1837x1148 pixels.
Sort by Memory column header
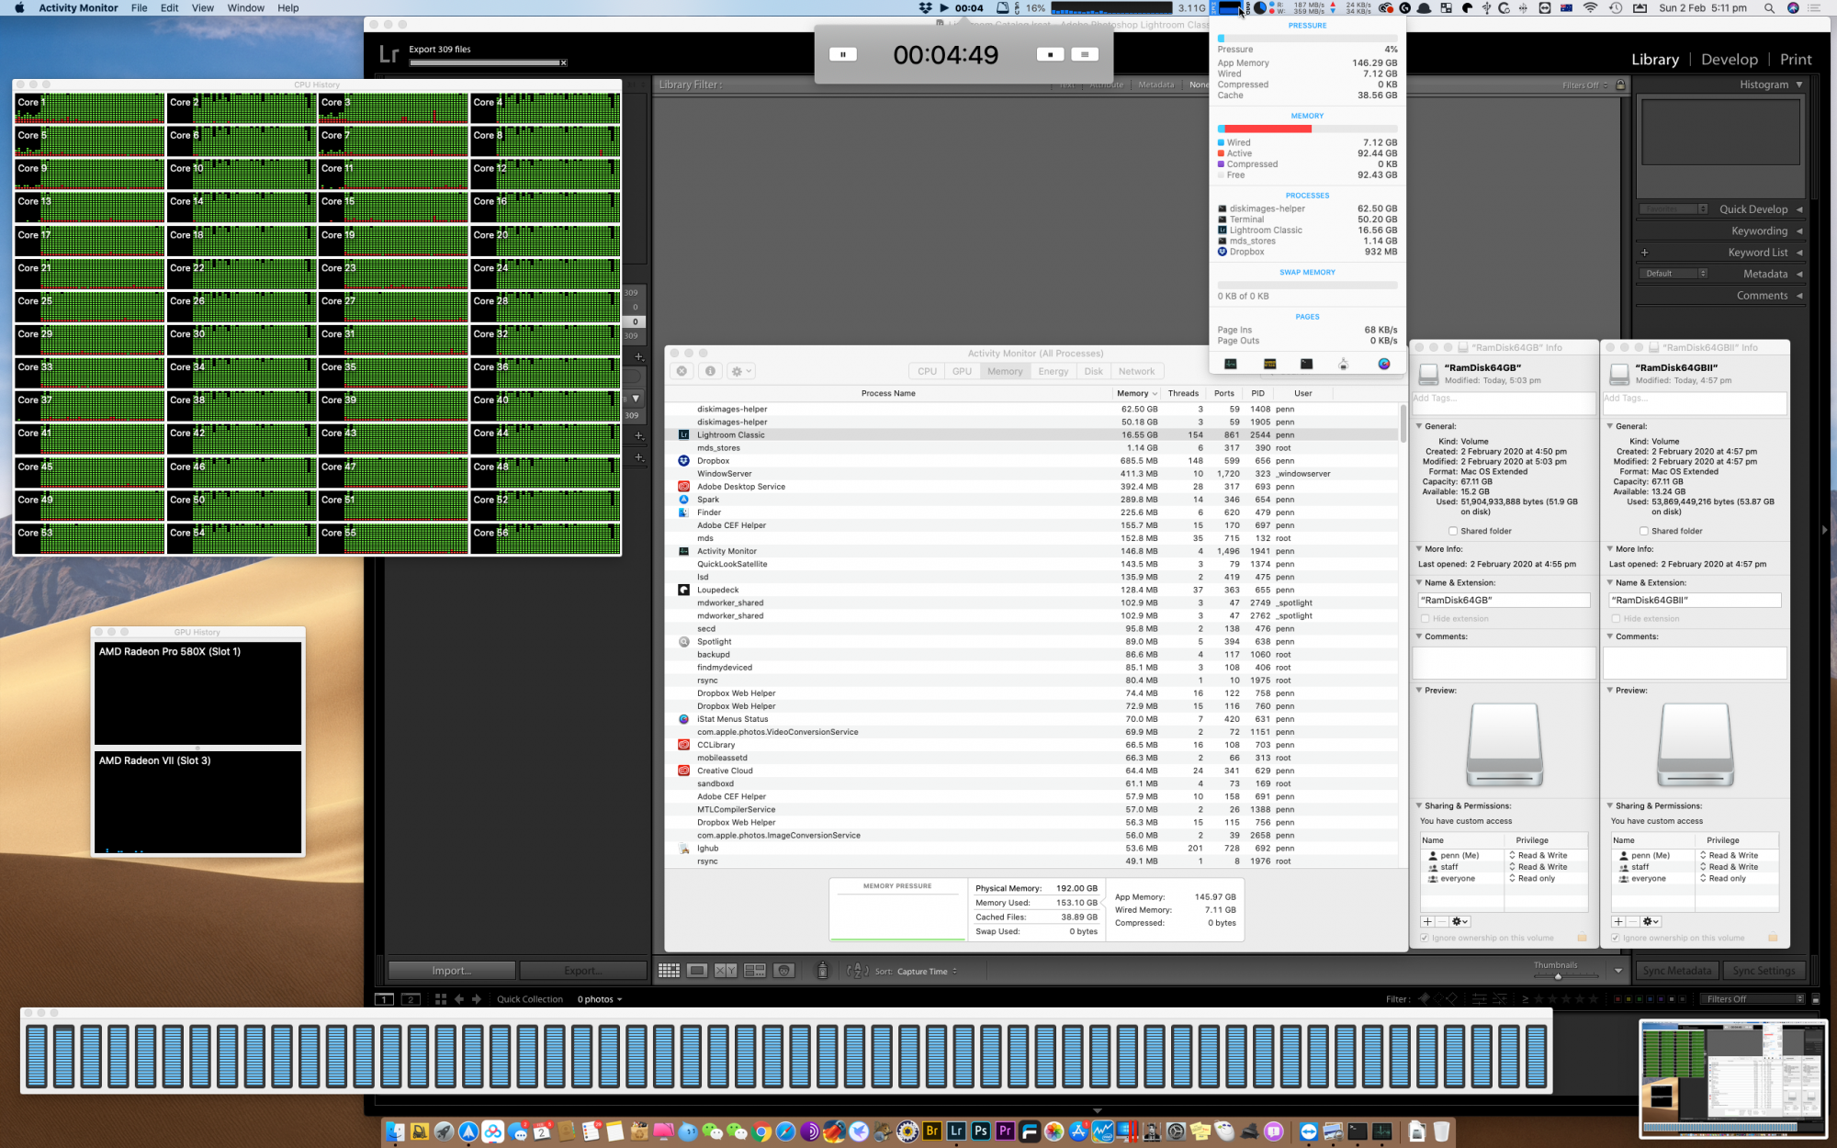click(1136, 393)
